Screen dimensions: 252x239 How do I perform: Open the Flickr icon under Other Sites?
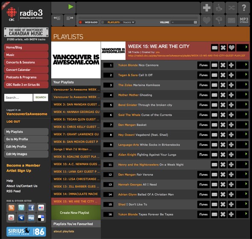pos(41,208)
